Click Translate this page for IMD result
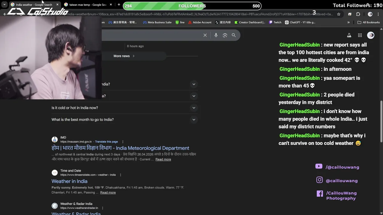The width and height of the screenshot is (383, 215). pyautogui.click(x=107, y=142)
